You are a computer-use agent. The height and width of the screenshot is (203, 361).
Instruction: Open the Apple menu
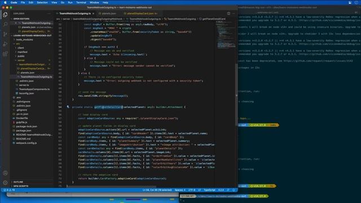coord(5,2)
